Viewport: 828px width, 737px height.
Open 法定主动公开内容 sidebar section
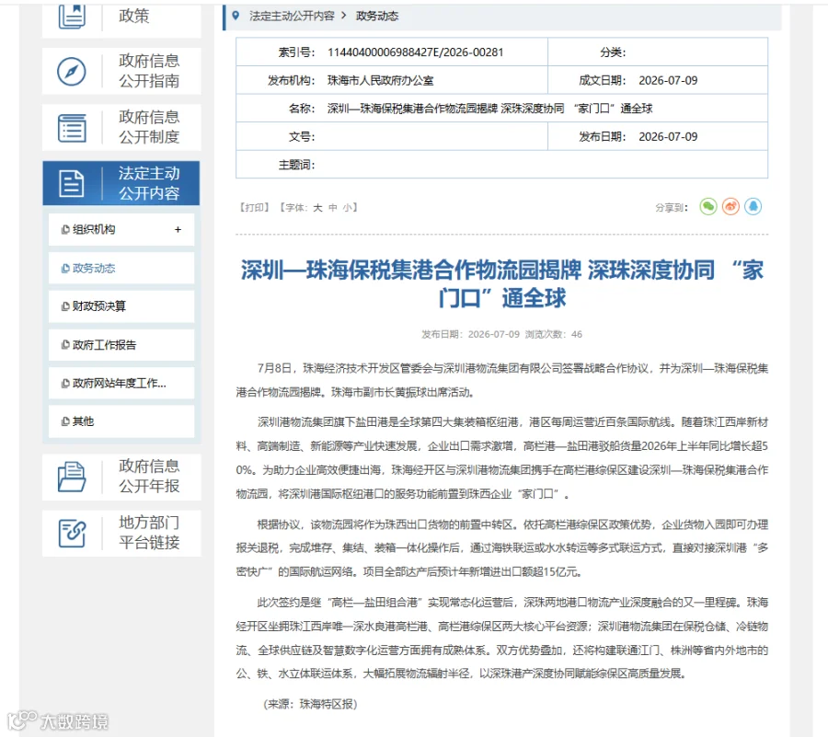click(x=121, y=183)
